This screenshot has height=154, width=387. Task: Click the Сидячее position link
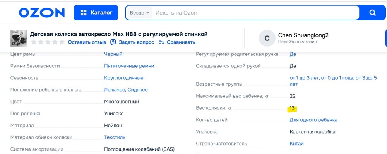point(137,90)
